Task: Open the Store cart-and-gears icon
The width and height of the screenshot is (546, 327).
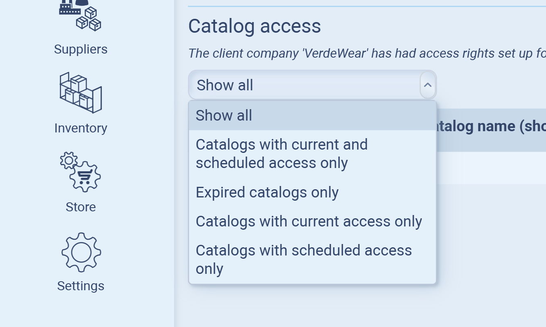Action: click(81, 172)
